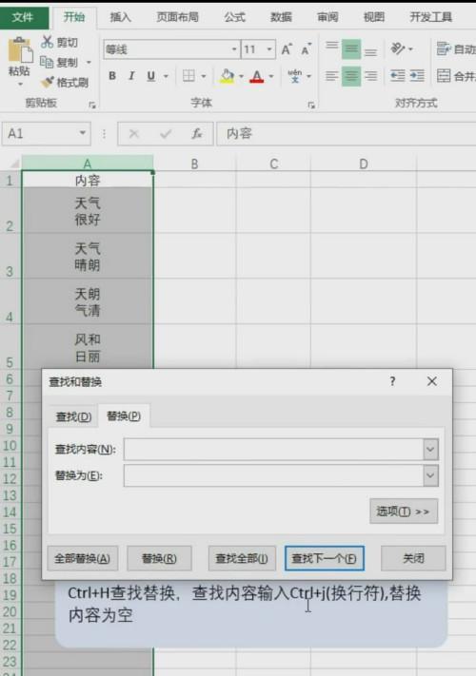This screenshot has width=476, height=676.
Task: Click the Paste icon in the clipboard group
Action: (x=20, y=51)
